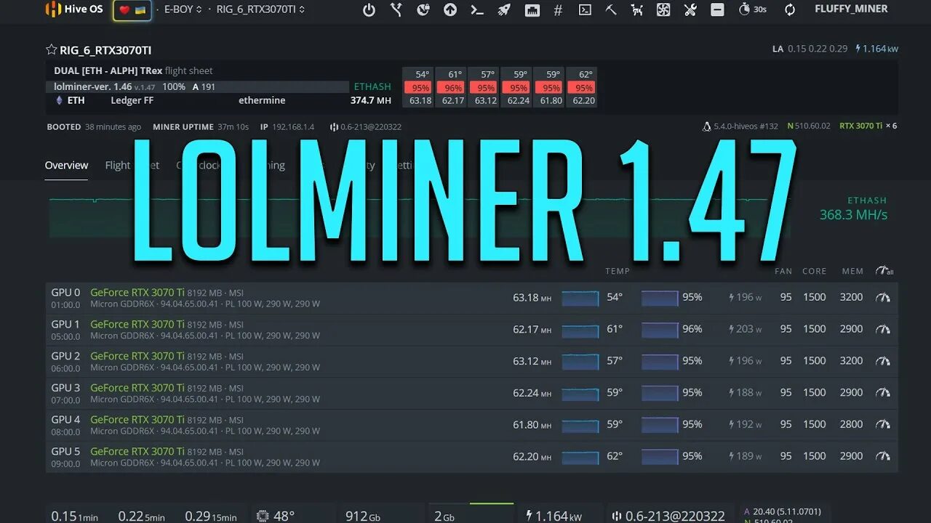This screenshot has width=931, height=523.
Task: Click the ethermine pool name
Action: coord(262,100)
